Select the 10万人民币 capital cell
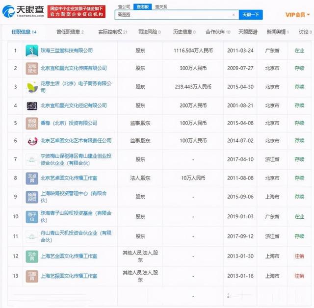 pyautogui.click(x=193, y=178)
